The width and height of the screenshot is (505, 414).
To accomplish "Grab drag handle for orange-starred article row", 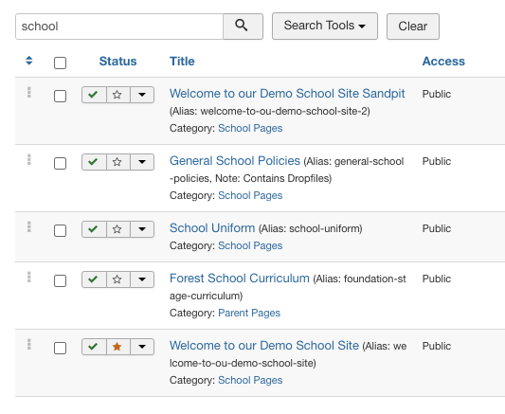I will (29, 345).
